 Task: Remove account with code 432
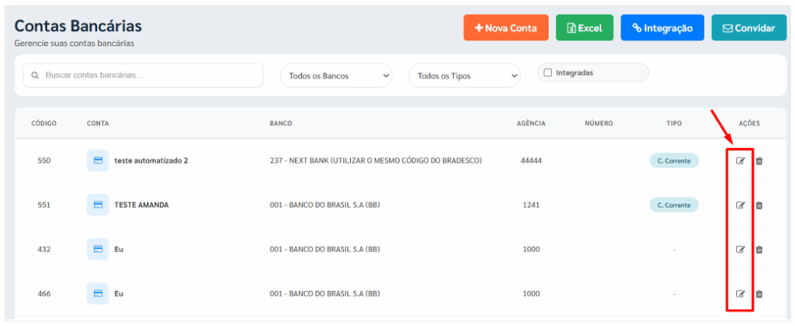(759, 249)
